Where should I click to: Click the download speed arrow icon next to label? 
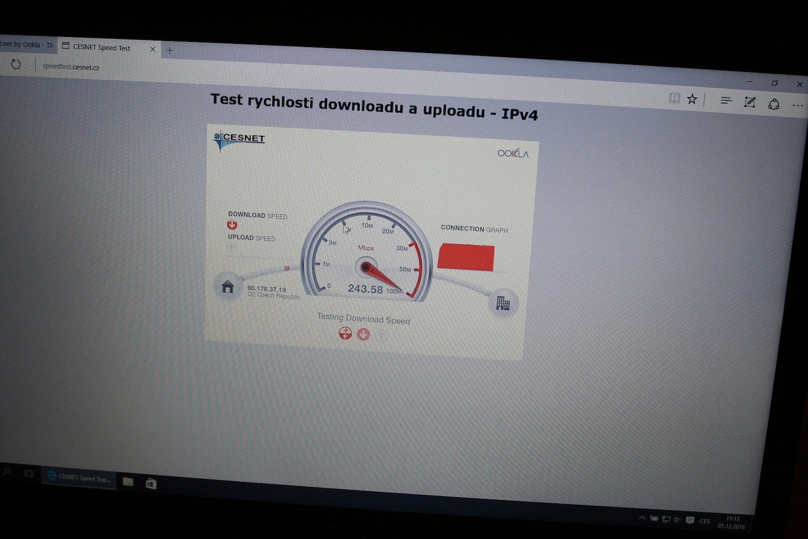click(232, 225)
